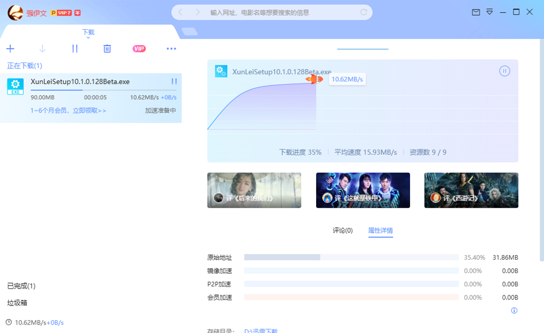This screenshot has width=544, height=333.
Task: Click the info icon below acceleration bars
Action: [514, 311]
